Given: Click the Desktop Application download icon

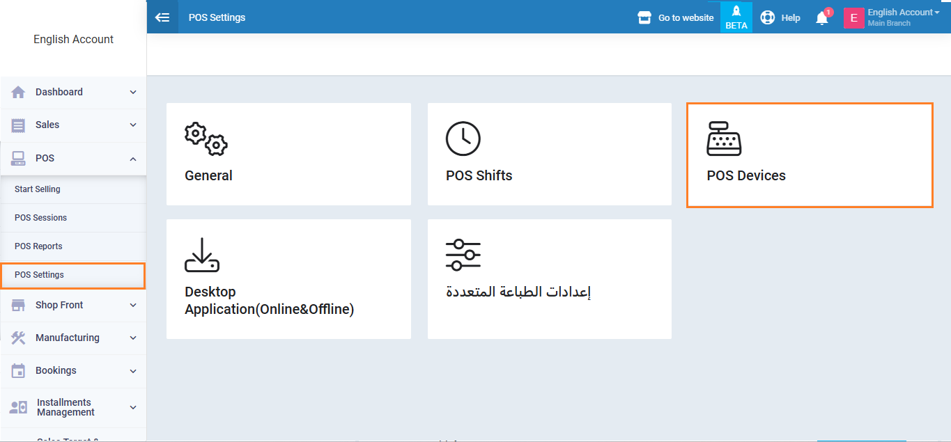Looking at the screenshot, I should (x=202, y=255).
